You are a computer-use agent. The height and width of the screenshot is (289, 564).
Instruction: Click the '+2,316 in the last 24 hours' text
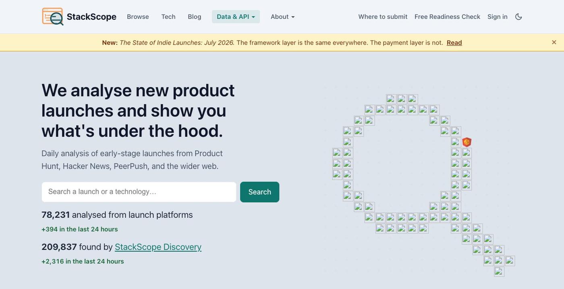click(83, 261)
